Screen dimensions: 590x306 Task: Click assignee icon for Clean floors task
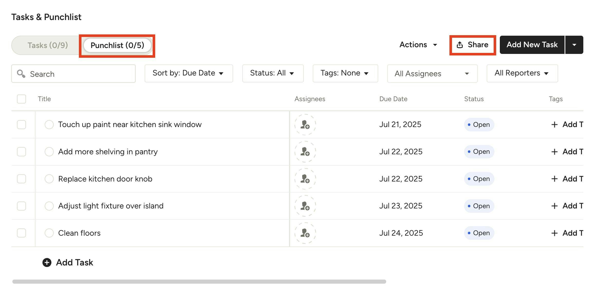[305, 233]
